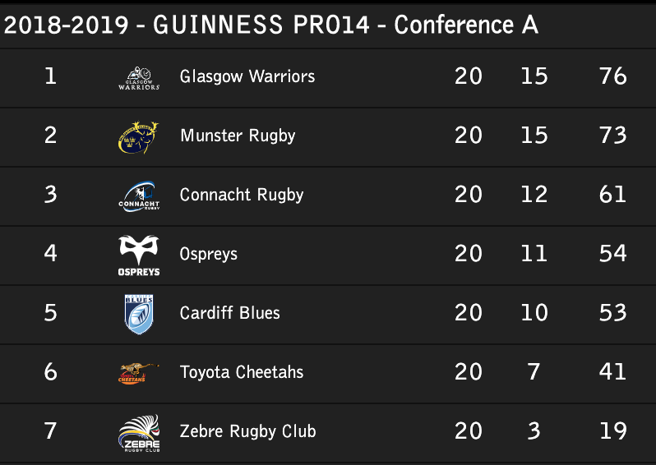Open the Munster Rugby team link

click(237, 136)
